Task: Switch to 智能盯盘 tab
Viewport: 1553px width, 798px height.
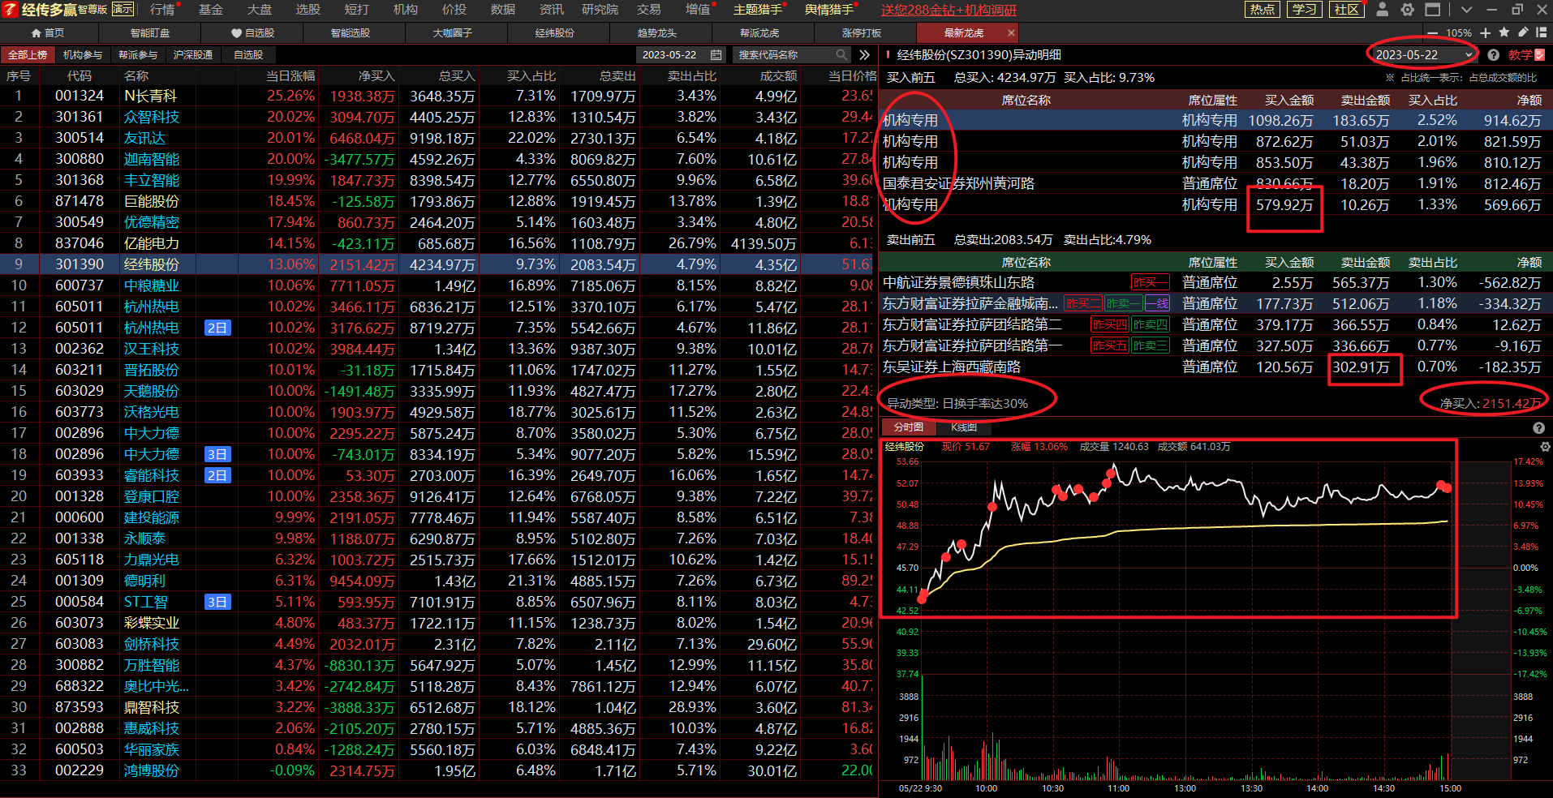Action: [150, 33]
